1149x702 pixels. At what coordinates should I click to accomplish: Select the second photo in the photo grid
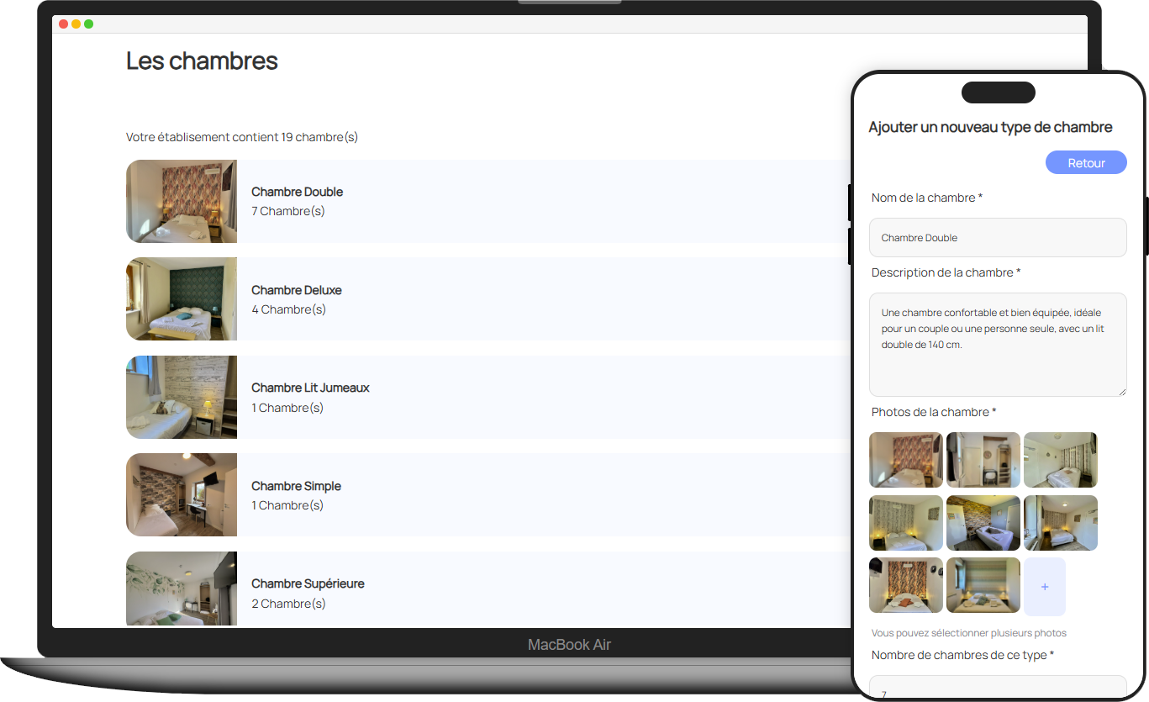click(x=983, y=460)
